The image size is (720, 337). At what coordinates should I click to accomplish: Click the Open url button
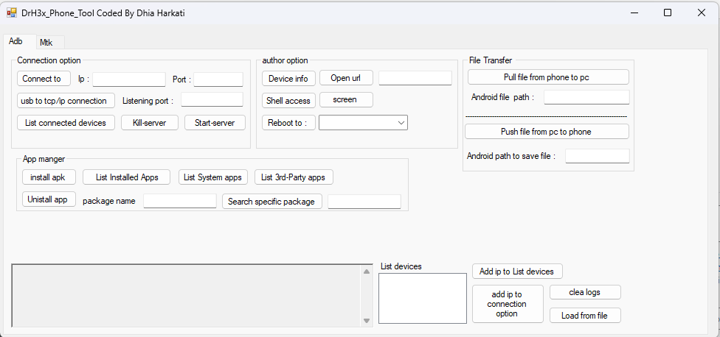pos(346,78)
